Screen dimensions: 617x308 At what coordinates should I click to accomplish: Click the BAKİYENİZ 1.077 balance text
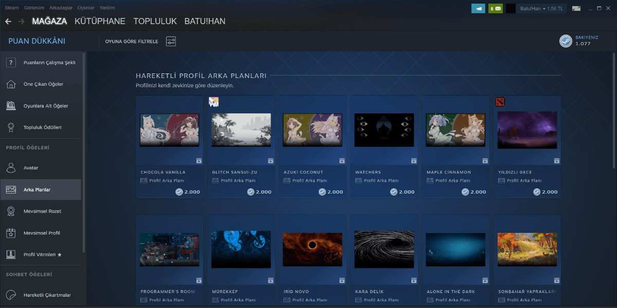tap(587, 41)
